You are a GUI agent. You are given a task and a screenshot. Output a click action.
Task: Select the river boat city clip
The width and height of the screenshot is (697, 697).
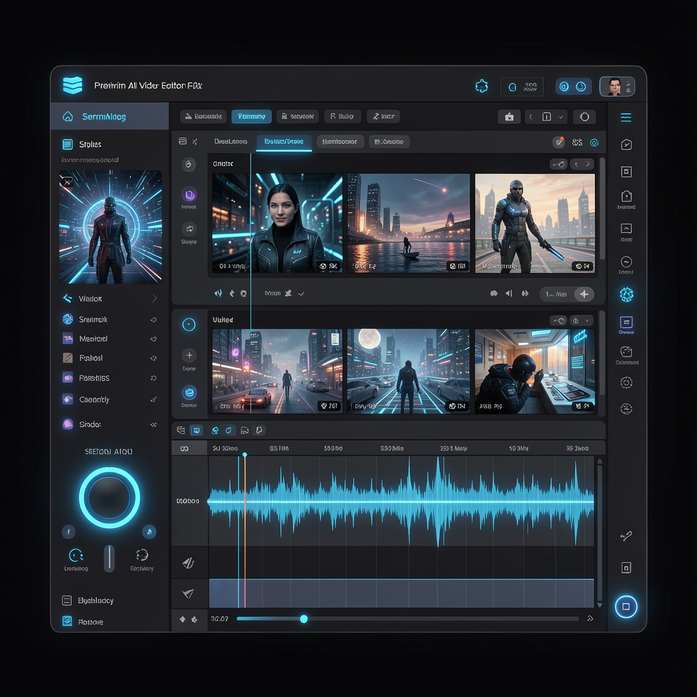click(x=408, y=223)
